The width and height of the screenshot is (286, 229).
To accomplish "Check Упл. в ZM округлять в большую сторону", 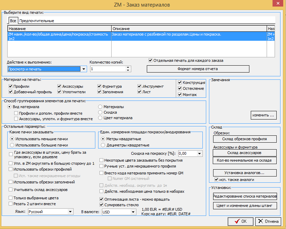I will [x=11, y=163].
